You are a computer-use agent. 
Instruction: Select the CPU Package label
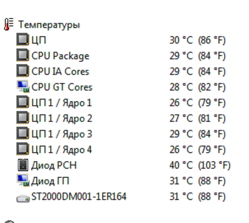[60, 56]
